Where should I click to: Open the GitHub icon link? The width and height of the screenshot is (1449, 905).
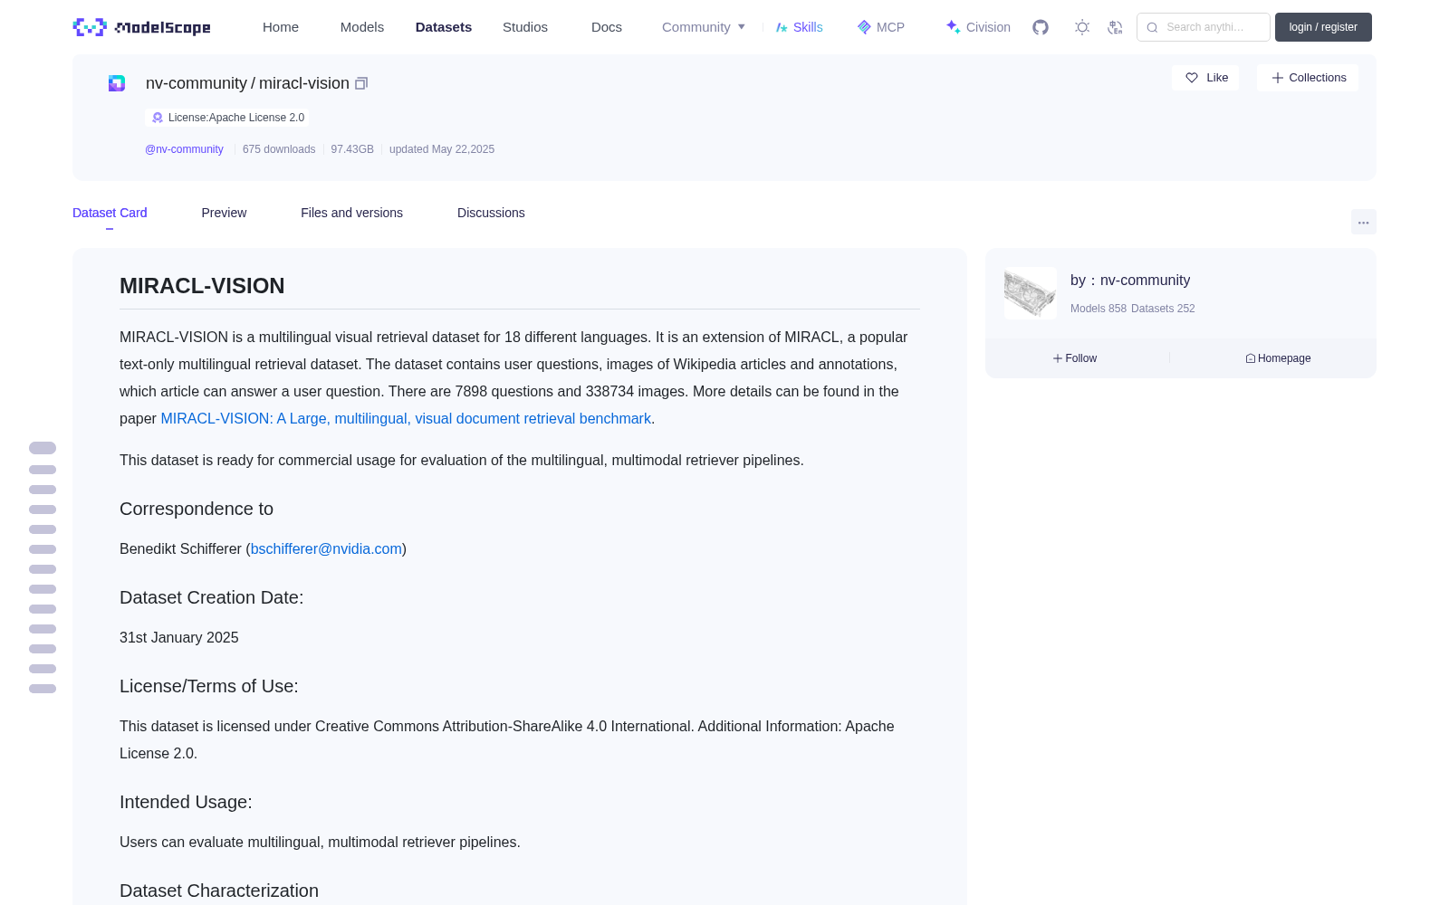1041,27
